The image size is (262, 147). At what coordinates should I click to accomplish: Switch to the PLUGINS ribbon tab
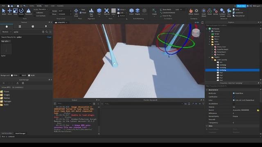coord(60,6)
